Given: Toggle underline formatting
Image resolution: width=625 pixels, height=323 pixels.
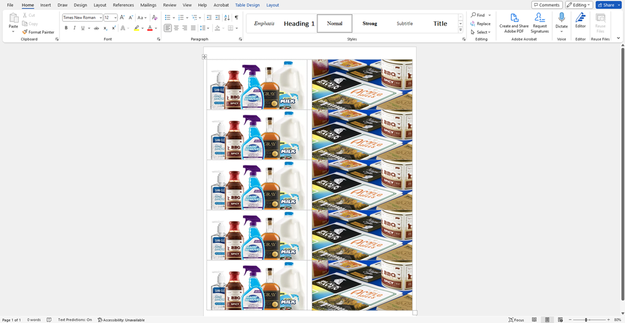Looking at the screenshot, I should click(83, 28).
